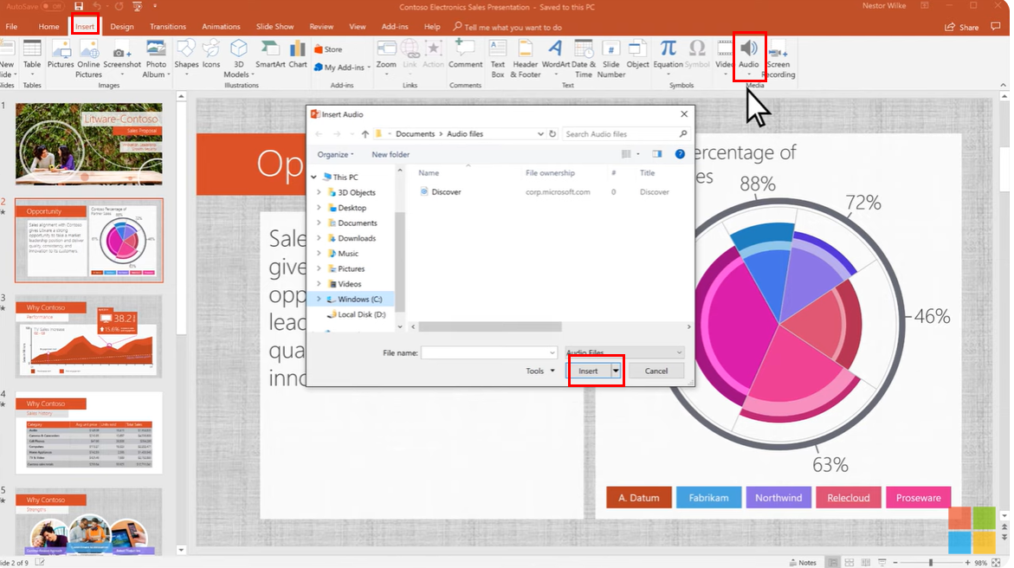
Task: Open the File name history dropdown
Action: coord(552,352)
